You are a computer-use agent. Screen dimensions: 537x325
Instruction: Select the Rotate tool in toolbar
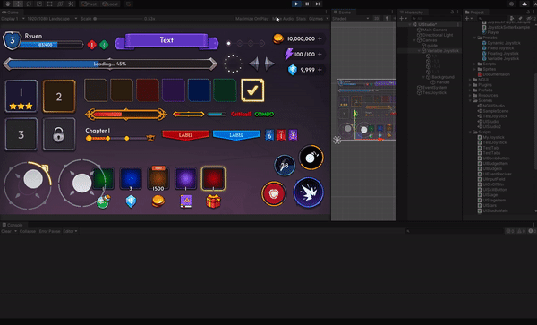point(29,4)
